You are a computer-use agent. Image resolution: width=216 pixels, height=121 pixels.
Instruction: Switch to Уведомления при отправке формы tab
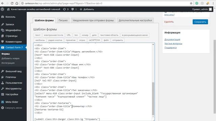[93, 20]
